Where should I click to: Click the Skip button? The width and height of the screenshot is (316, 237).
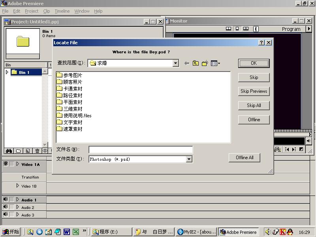click(x=254, y=77)
